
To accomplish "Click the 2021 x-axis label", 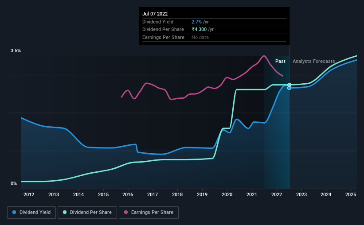I will point(252,194).
